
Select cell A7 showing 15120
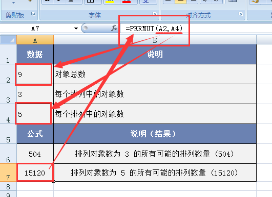[x=35, y=173]
